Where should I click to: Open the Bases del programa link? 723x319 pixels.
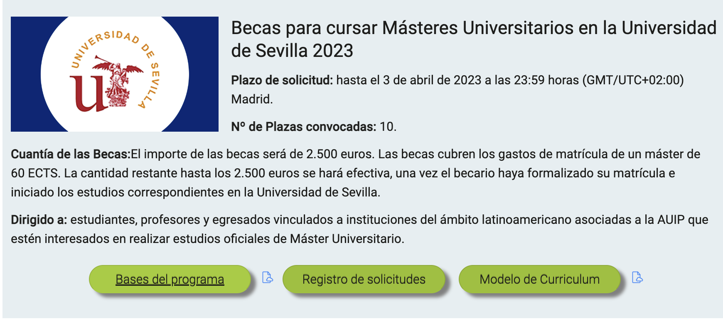click(170, 280)
